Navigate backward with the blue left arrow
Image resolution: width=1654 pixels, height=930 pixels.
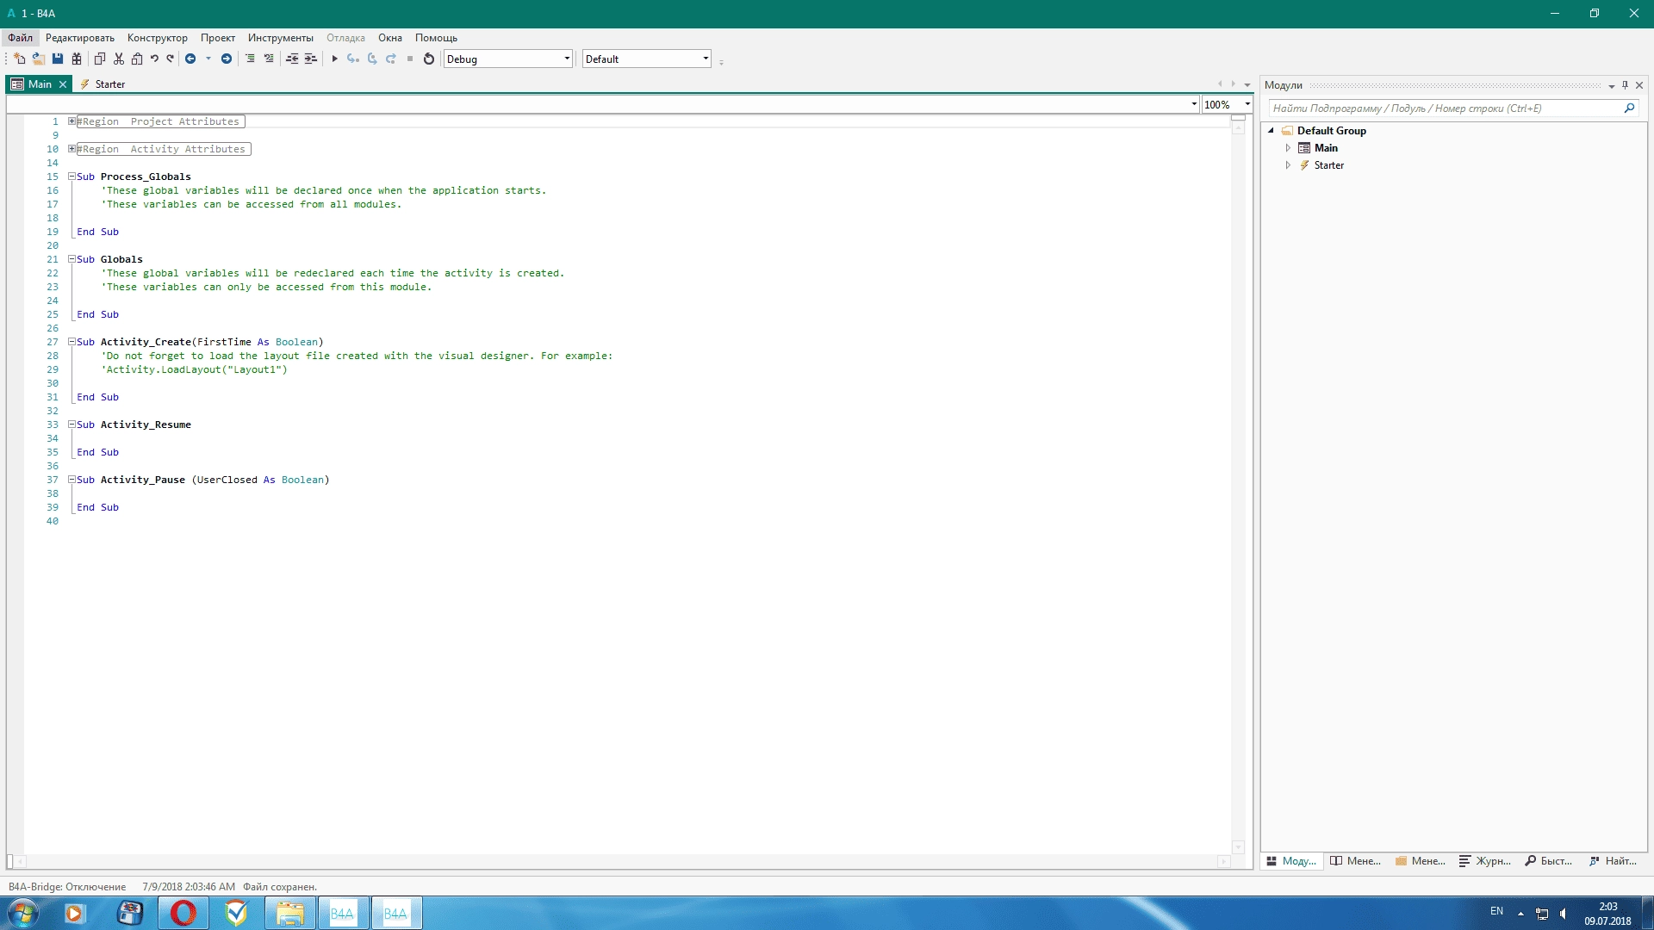(190, 59)
